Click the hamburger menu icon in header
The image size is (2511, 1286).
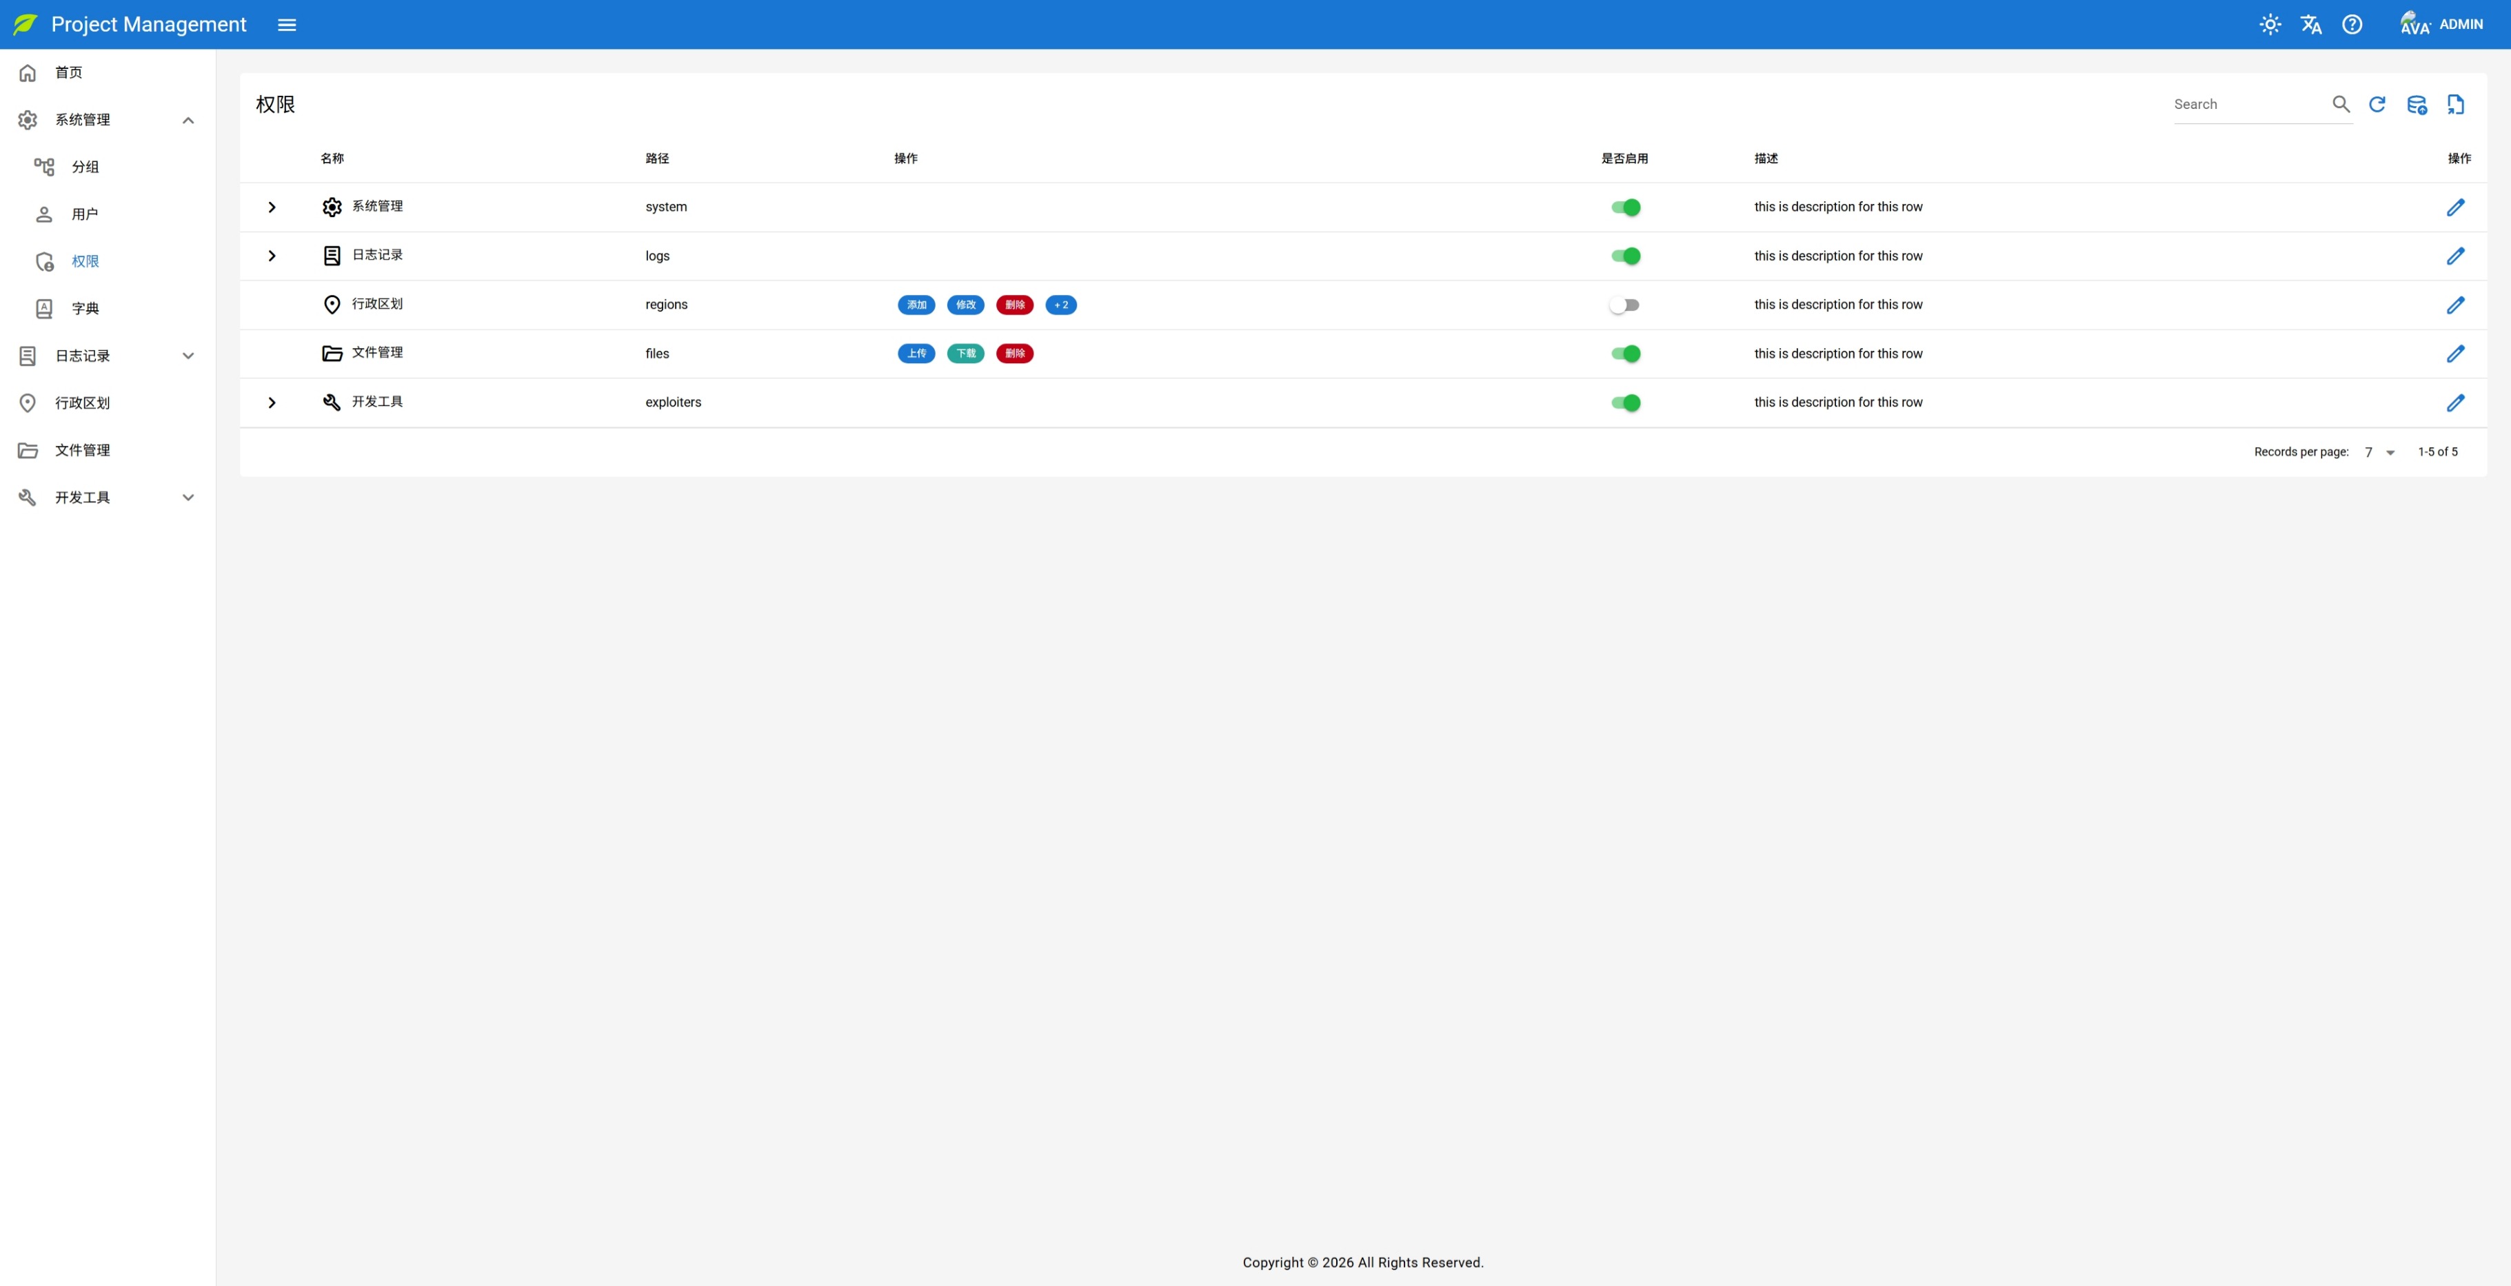tap(287, 24)
